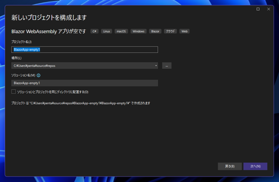Viewport: 279px width, 182px height.
Task: Click the info icon beside ソリューション名
Action: coord(38,75)
